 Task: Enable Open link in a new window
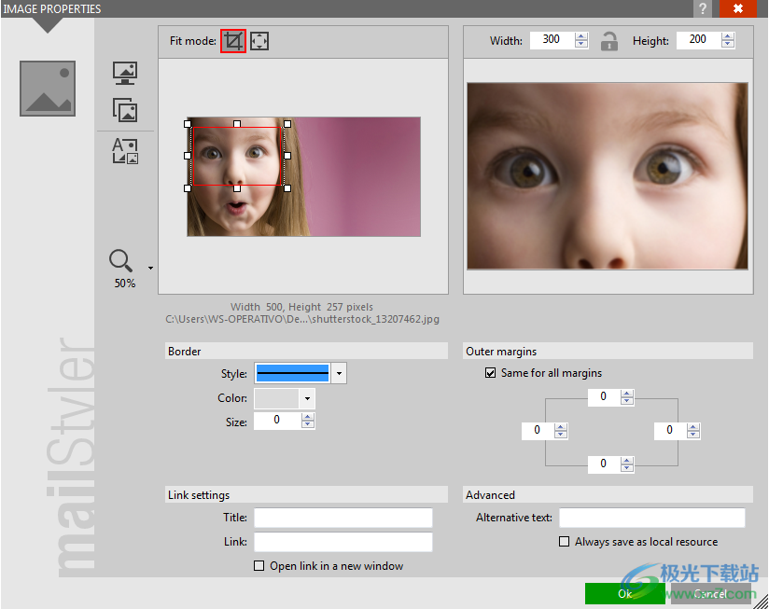point(259,566)
